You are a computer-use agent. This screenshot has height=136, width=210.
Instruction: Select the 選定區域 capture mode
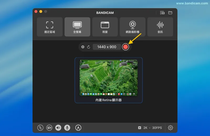(50, 27)
